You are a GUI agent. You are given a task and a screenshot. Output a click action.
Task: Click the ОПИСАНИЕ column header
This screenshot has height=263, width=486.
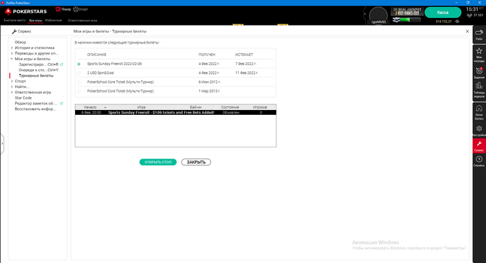pyautogui.click(x=97, y=55)
